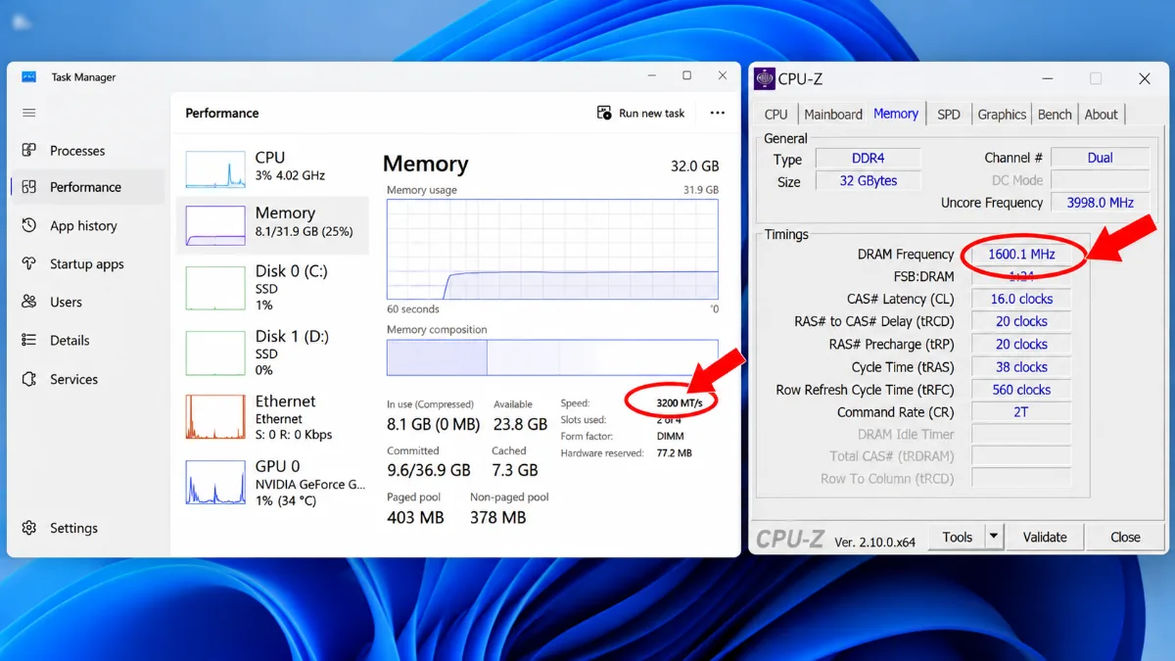Screen dimensions: 1175x661
Task: Open Services via its puzzle icon
Action: 29,379
